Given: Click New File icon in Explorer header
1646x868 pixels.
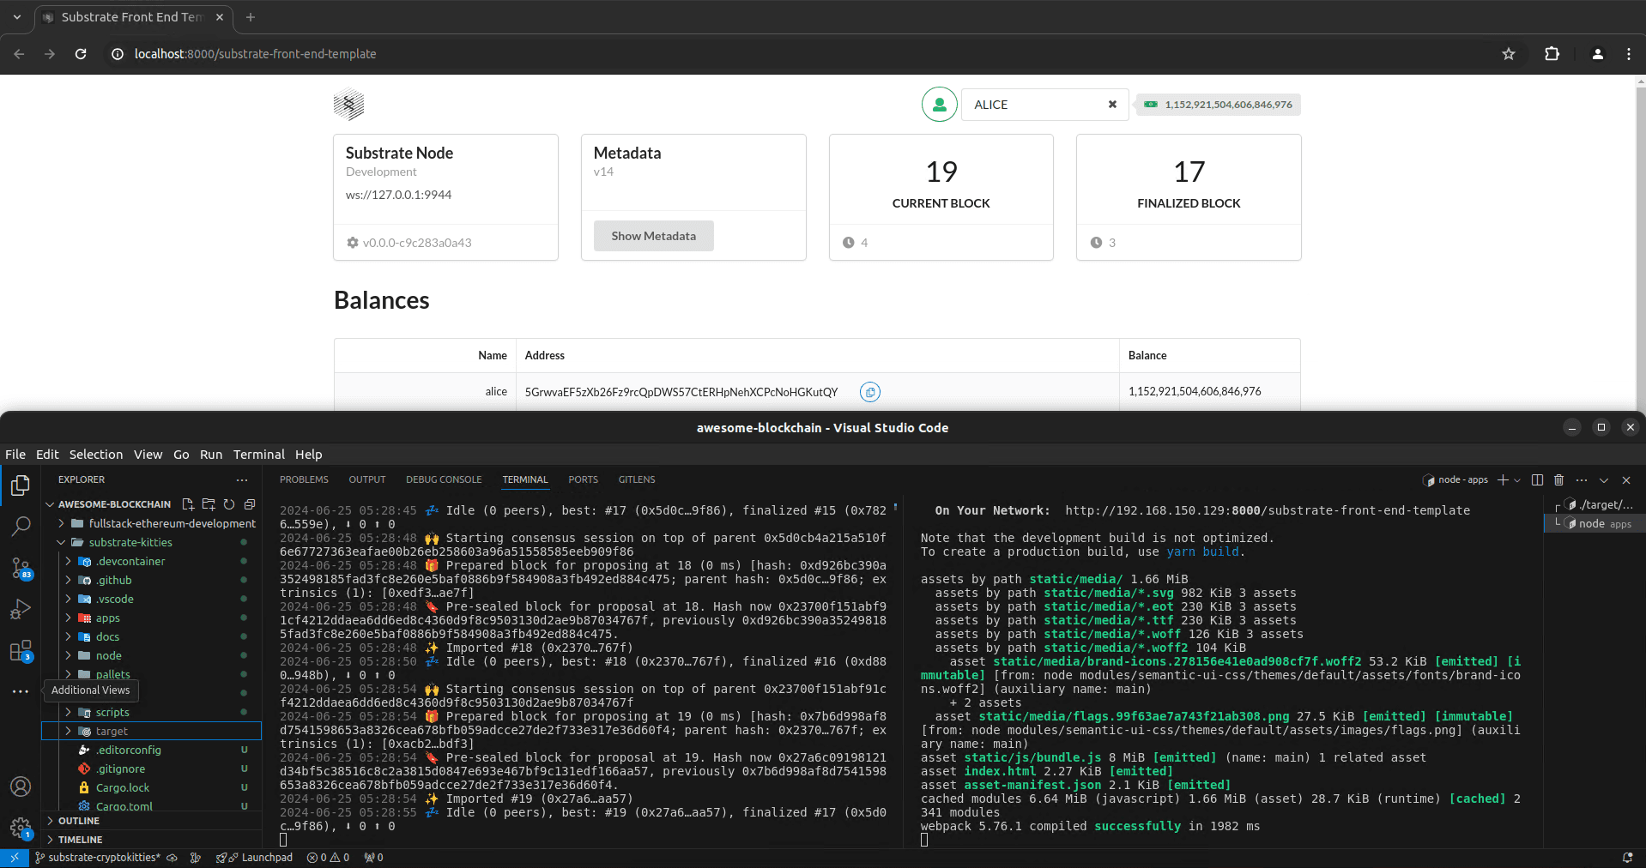Looking at the screenshot, I should [x=188, y=504].
